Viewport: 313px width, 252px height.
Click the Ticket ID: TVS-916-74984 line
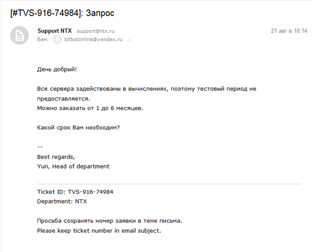(x=75, y=191)
